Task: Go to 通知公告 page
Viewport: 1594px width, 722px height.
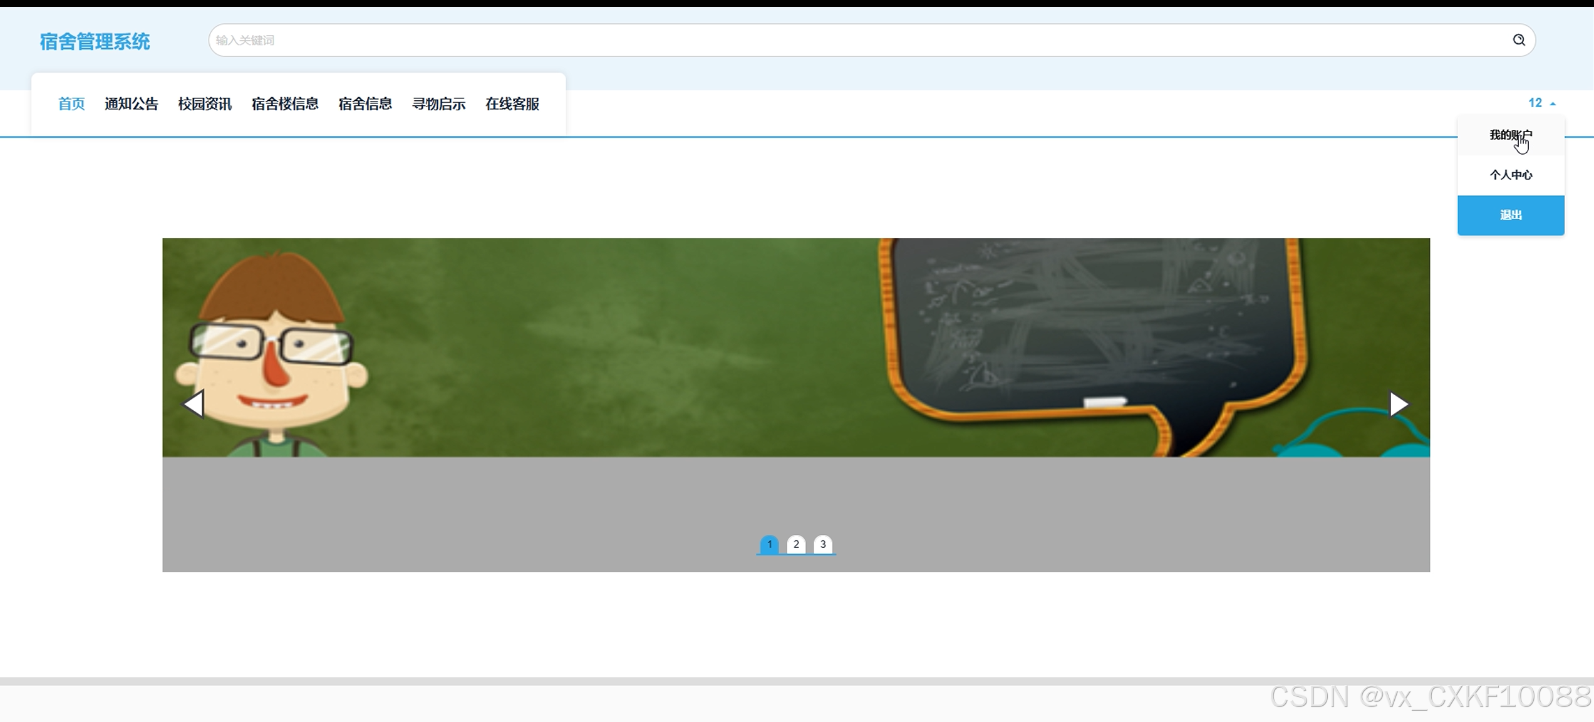Action: pos(132,104)
